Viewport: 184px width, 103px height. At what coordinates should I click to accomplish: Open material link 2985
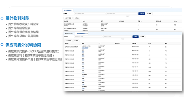[x=83, y=80]
